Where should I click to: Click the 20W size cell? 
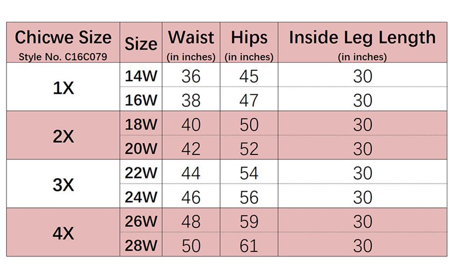tap(141, 148)
